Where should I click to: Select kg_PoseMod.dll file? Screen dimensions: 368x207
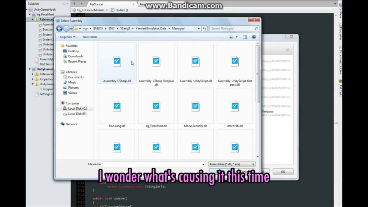(x=156, y=108)
